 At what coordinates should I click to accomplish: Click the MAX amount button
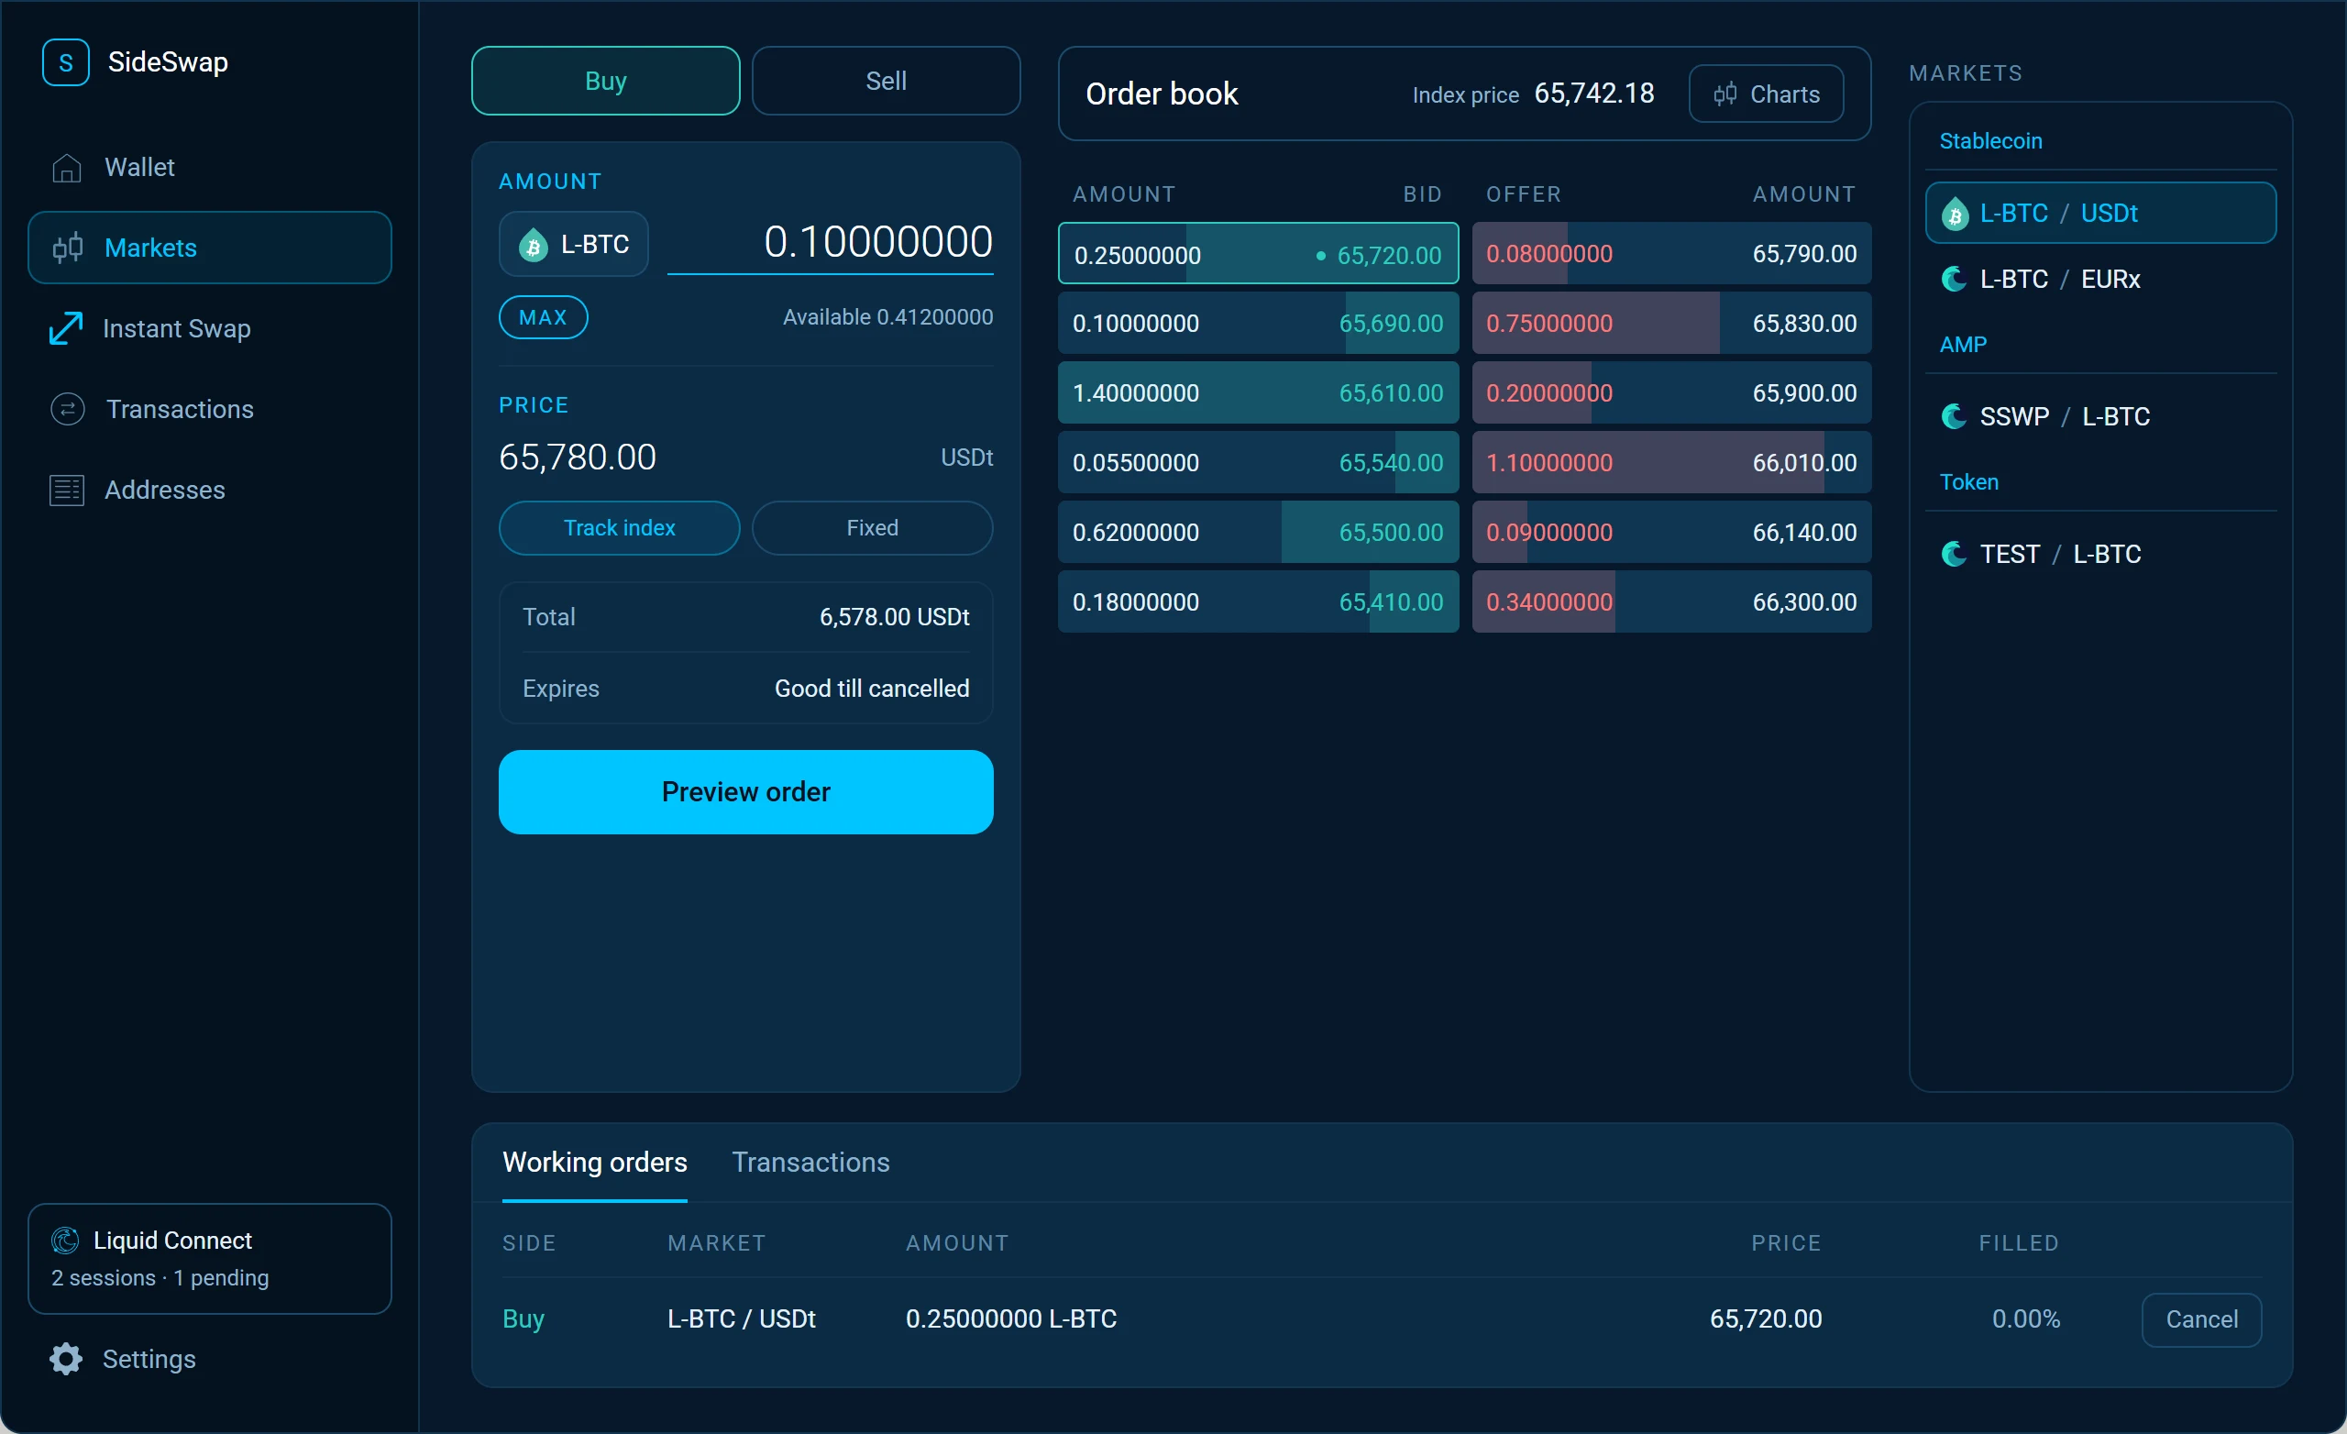pyautogui.click(x=543, y=317)
